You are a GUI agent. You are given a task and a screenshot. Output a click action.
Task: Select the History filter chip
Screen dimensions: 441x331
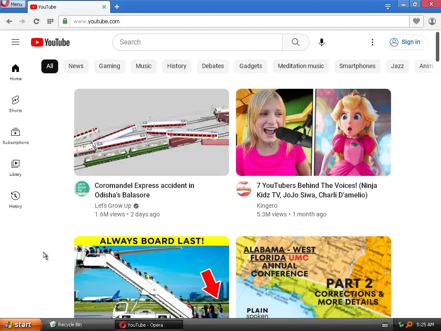(x=177, y=66)
